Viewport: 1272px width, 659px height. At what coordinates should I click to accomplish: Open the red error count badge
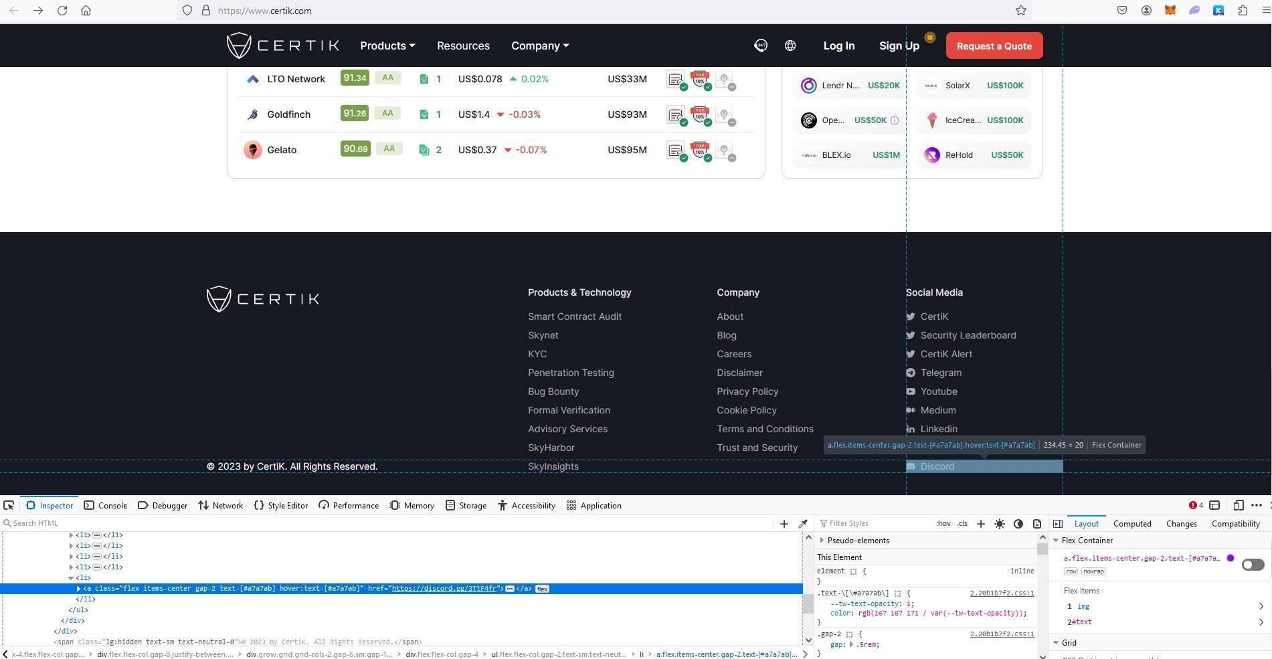pyautogui.click(x=1196, y=505)
